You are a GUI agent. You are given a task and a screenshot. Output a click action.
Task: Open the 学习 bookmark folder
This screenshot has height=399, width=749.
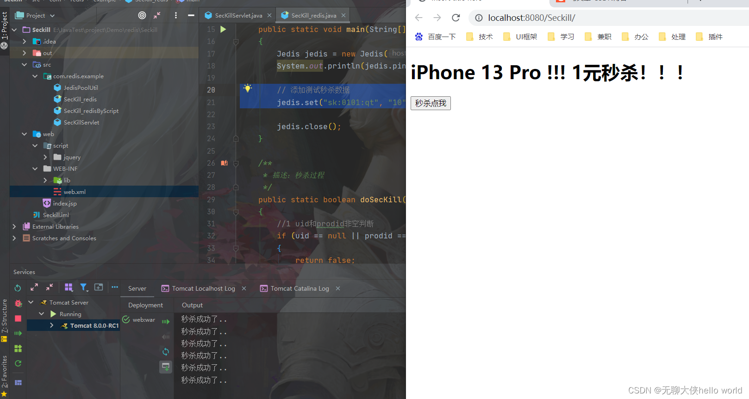561,37
